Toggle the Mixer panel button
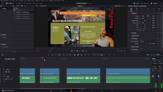Viewport: 163px width, 92px height. click(x=136, y=3)
